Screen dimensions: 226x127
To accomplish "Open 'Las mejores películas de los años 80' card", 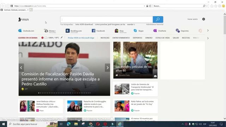I will pyautogui.click(x=135, y=60).
